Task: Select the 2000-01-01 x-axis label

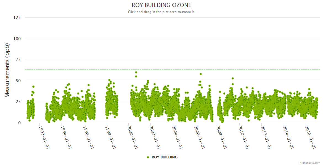Action: tap(133, 137)
